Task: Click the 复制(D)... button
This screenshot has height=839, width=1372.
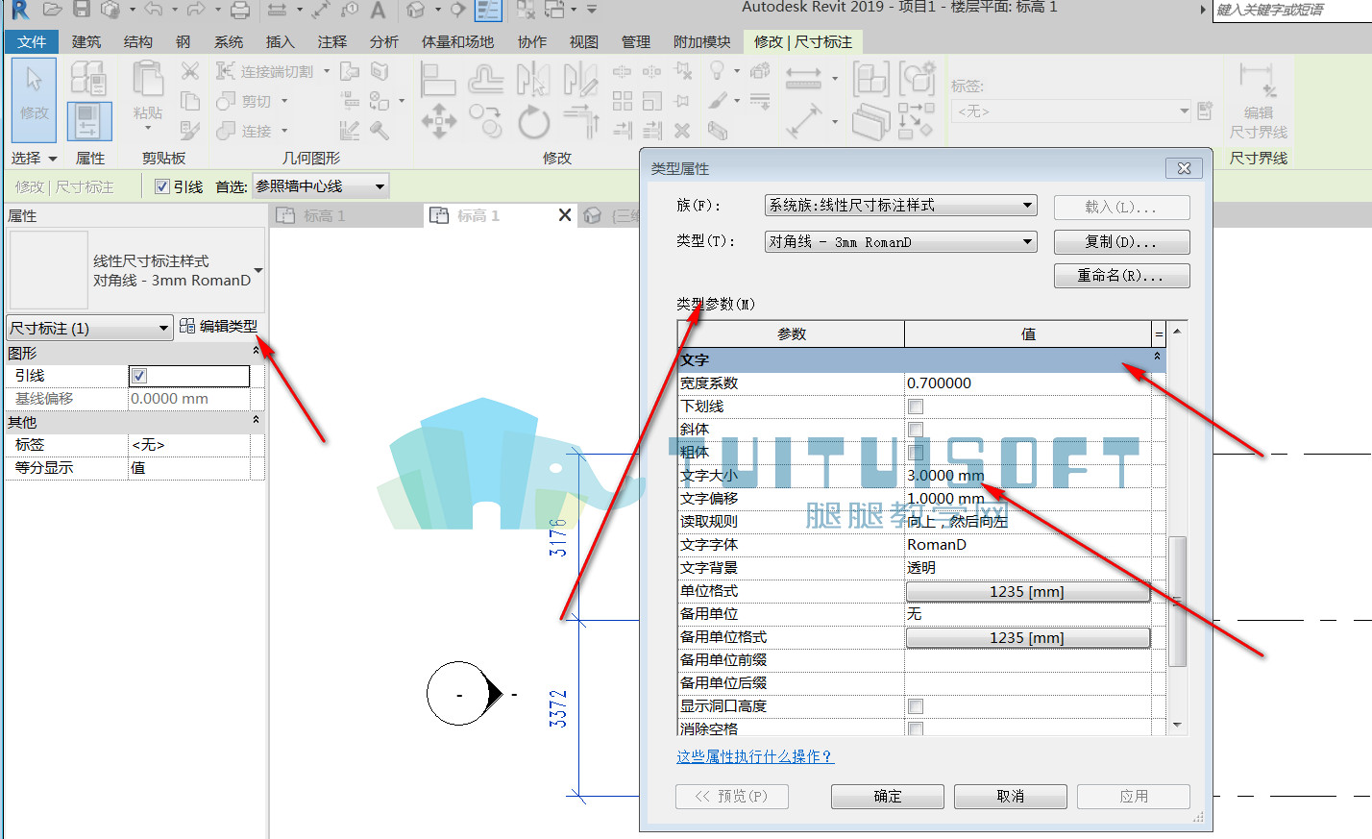Action: click(1121, 241)
